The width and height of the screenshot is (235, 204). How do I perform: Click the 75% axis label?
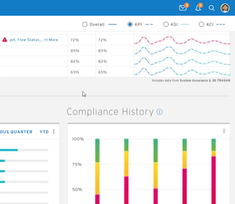click(77, 164)
